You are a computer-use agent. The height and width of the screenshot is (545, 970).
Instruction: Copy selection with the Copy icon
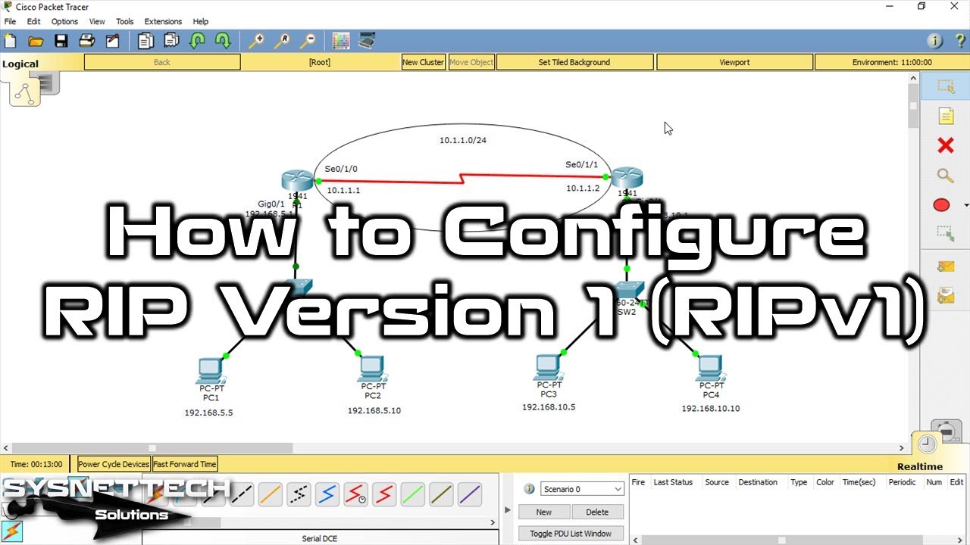pyautogui.click(x=146, y=41)
